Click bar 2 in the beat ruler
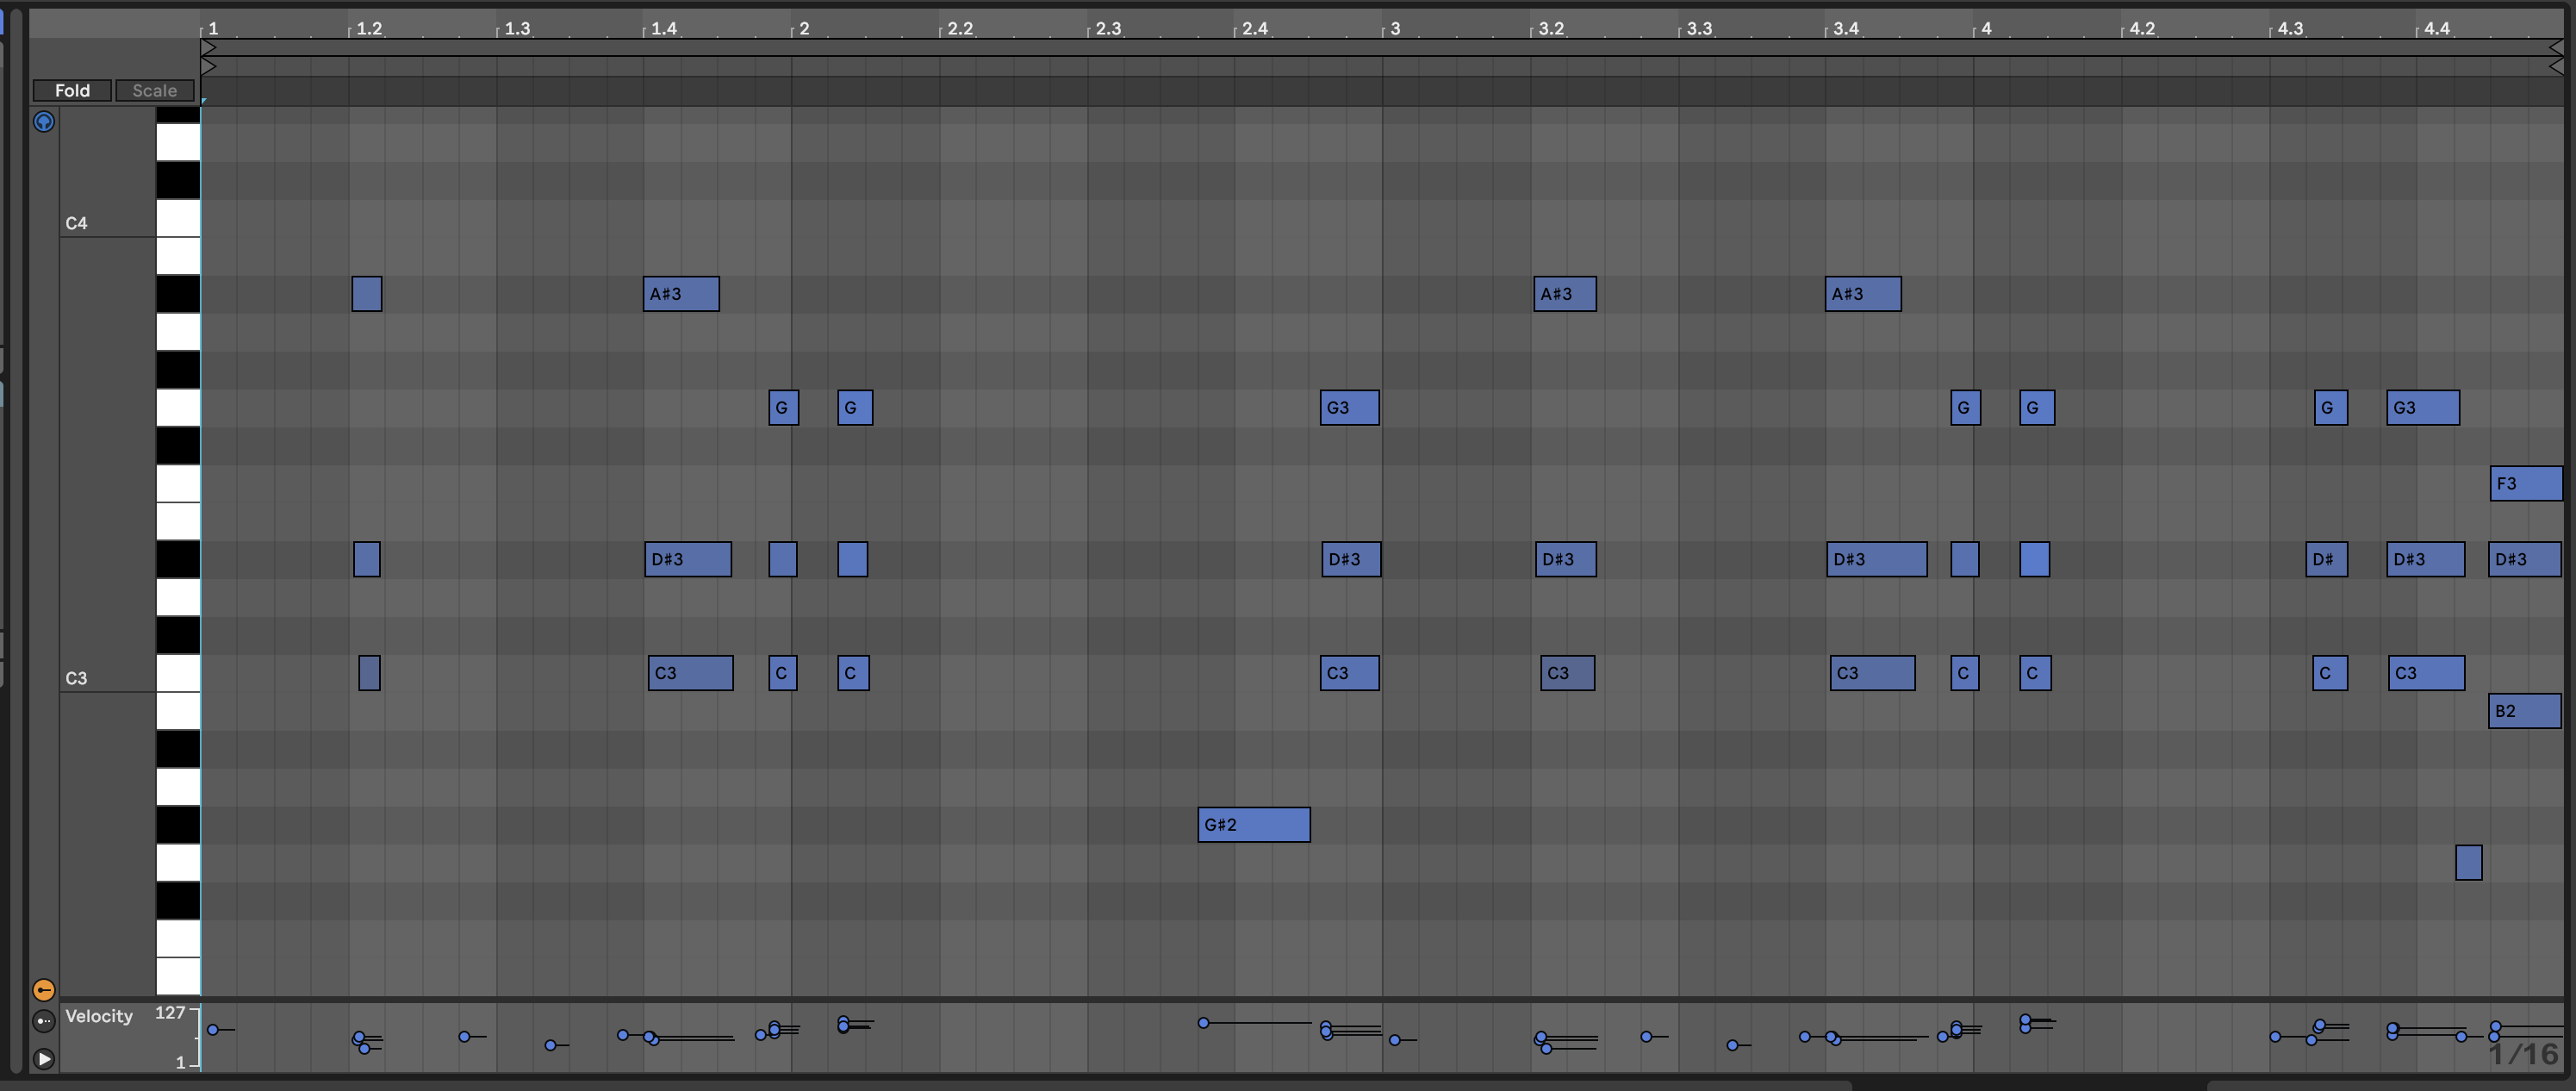The height and width of the screenshot is (1091, 2576). pyautogui.click(x=803, y=28)
